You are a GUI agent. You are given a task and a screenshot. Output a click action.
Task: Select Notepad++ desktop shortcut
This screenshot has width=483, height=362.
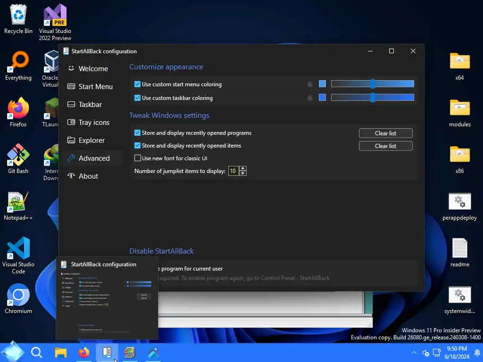coord(18,206)
